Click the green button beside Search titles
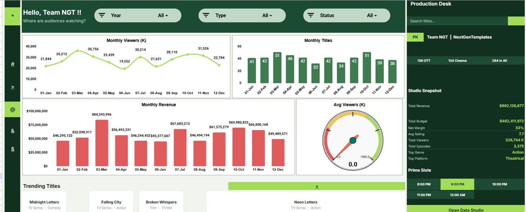Image resolution: width=526 pixels, height=212 pixels. coord(516,21)
